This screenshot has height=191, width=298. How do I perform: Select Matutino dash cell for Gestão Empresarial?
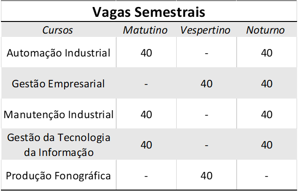pos(146,85)
